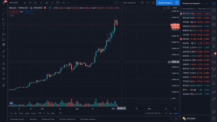Click the red sell price box 31492.20

tap(14, 12)
